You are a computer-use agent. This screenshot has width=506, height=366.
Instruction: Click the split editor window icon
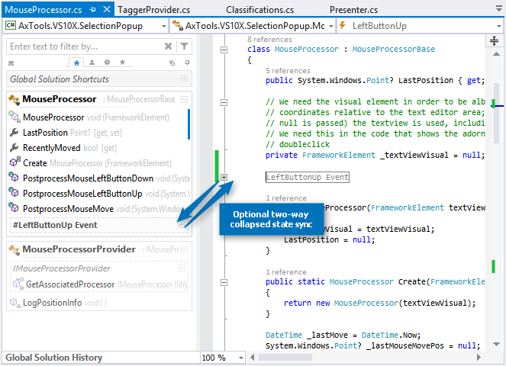click(x=494, y=41)
